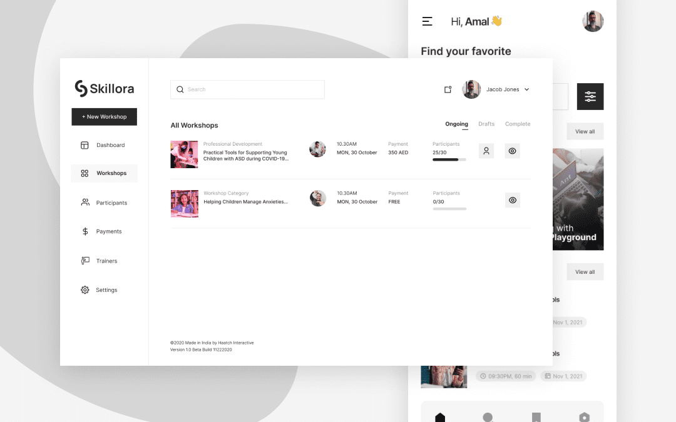Click the 0/30 participants progress bar
676x422 pixels.
(x=449, y=209)
